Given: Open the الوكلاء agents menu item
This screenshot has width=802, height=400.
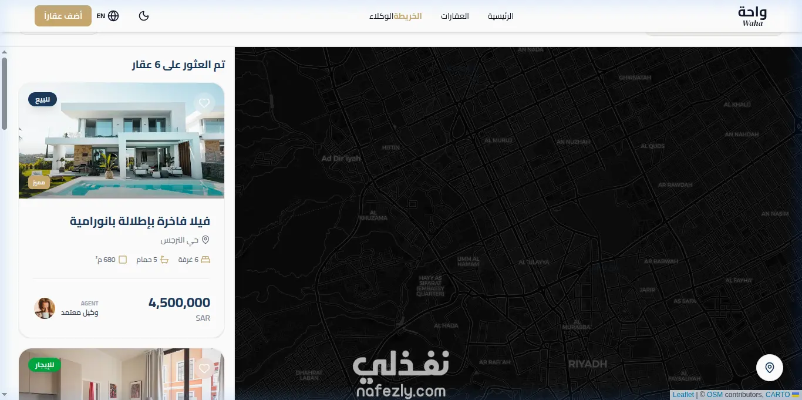Looking at the screenshot, I should (381, 16).
